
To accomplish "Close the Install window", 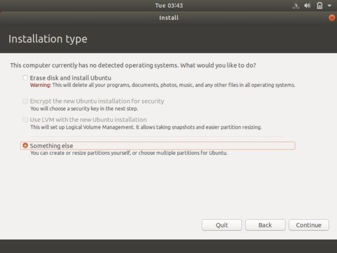I will coord(332,18).
